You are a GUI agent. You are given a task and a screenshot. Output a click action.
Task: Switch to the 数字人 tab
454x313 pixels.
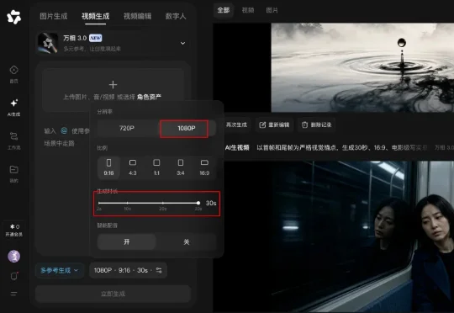pyautogui.click(x=176, y=16)
